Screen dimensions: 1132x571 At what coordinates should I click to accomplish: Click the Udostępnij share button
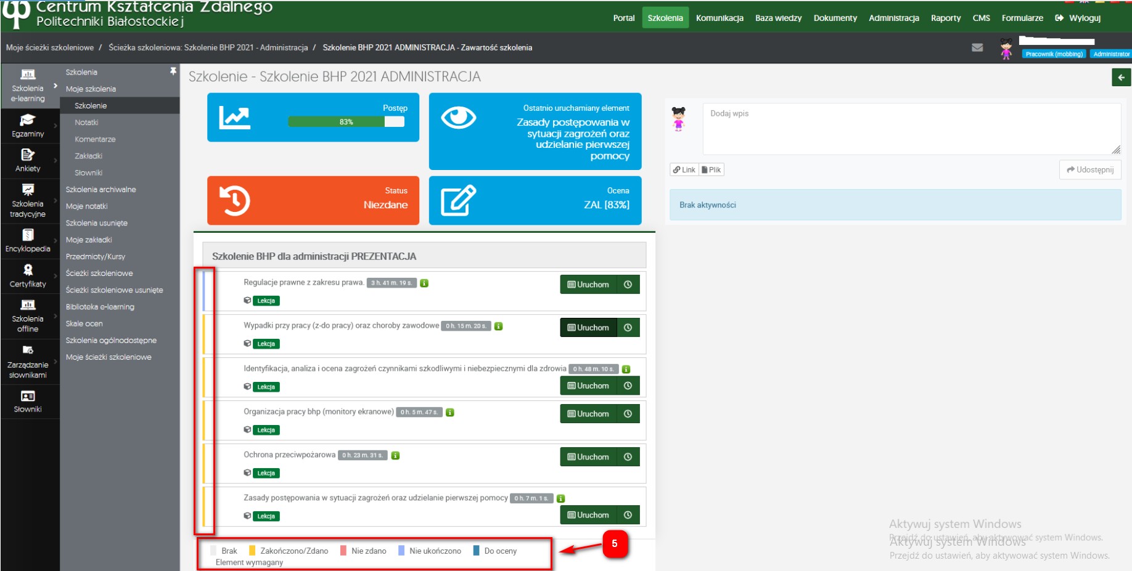click(x=1090, y=170)
